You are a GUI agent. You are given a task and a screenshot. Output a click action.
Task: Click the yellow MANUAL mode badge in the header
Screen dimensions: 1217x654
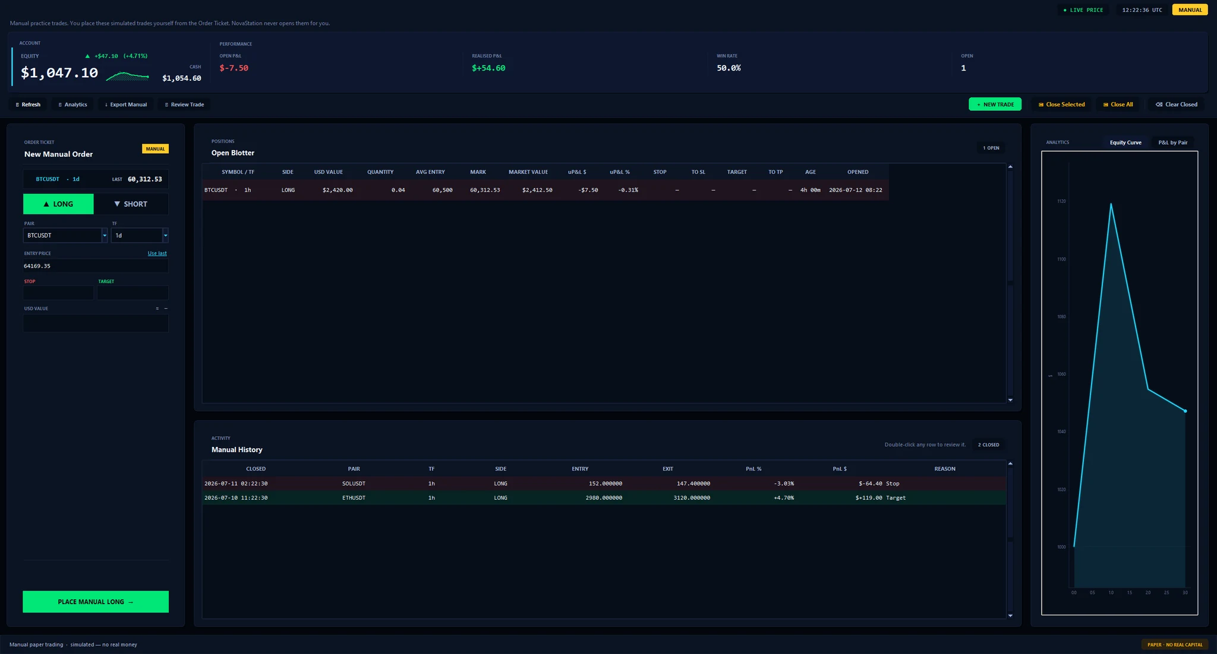(x=1190, y=10)
